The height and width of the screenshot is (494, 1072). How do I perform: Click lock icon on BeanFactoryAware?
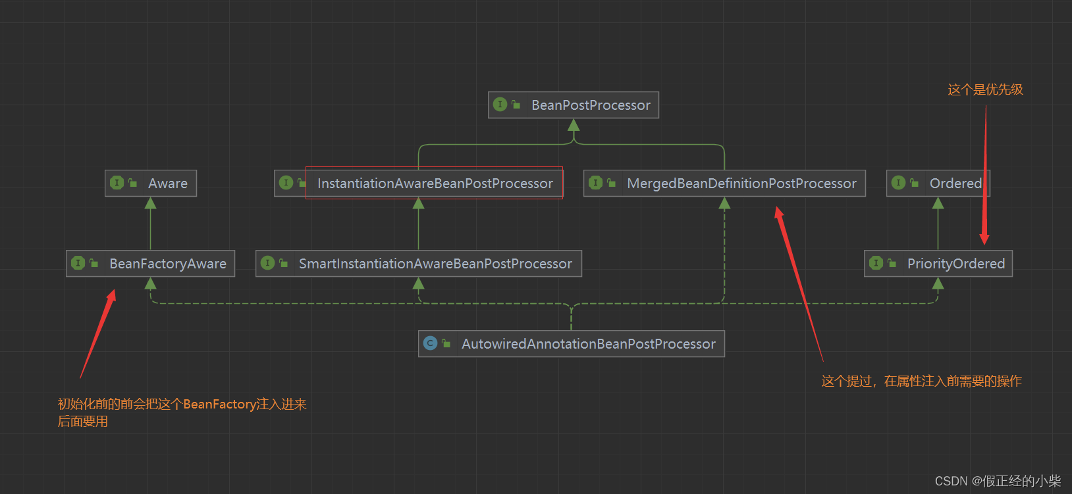[94, 263]
